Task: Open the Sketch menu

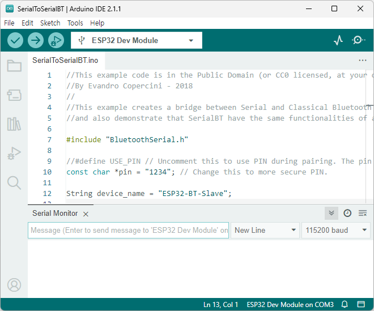Action: (x=50, y=23)
